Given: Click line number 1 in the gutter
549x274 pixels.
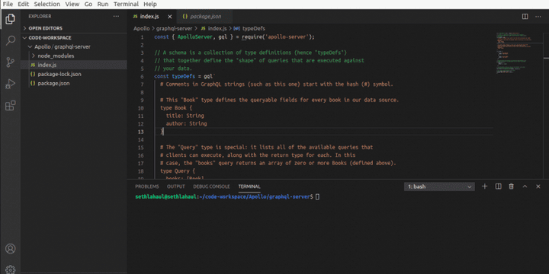Looking at the screenshot, I should point(142,37).
